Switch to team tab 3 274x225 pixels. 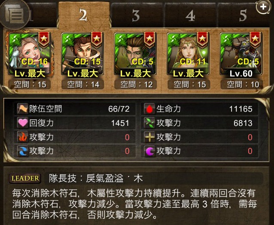coord(137,15)
